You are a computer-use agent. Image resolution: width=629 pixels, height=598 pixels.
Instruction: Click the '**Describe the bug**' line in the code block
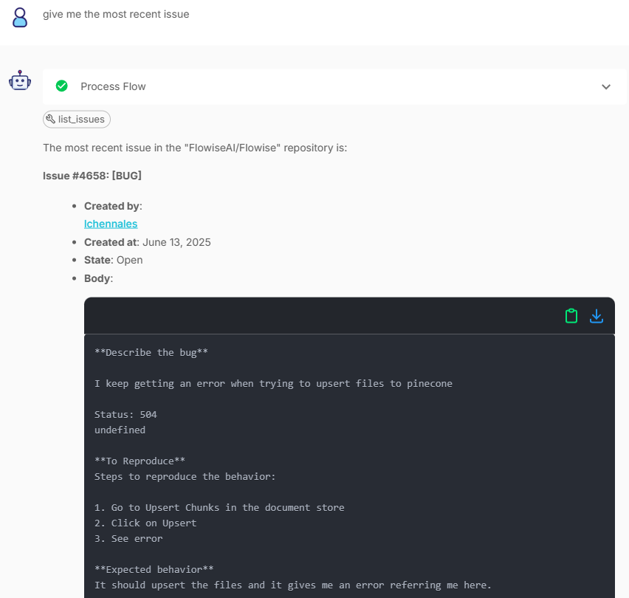point(151,352)
